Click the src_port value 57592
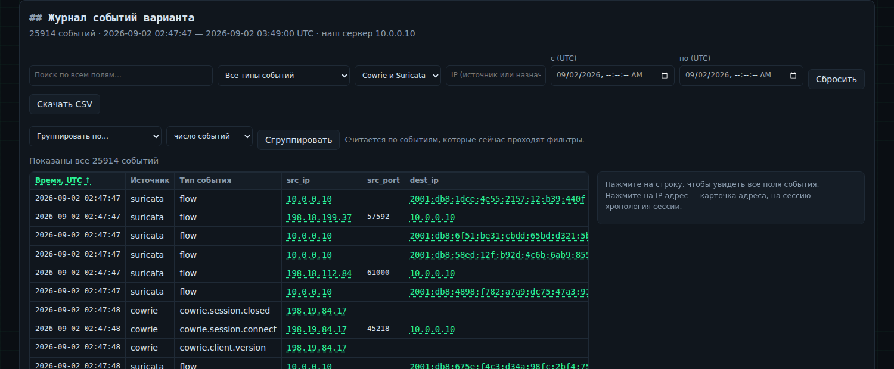Viewport: 894px width, 369px height. pyautogui.click(x=378, y=217)
